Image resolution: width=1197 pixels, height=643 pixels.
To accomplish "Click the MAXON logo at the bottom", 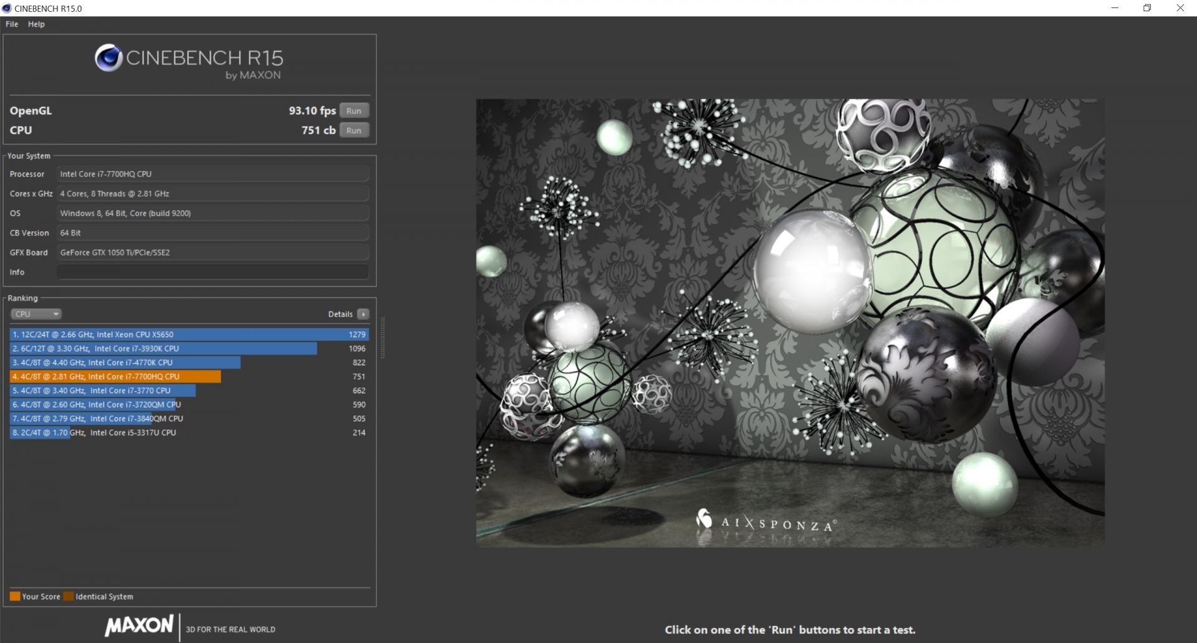I will pos(139,626).
